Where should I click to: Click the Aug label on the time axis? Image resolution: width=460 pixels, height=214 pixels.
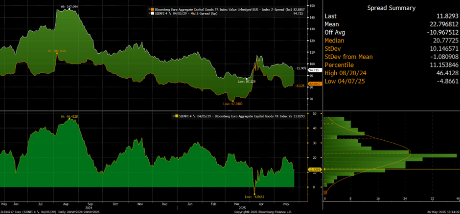pos(65,203)
